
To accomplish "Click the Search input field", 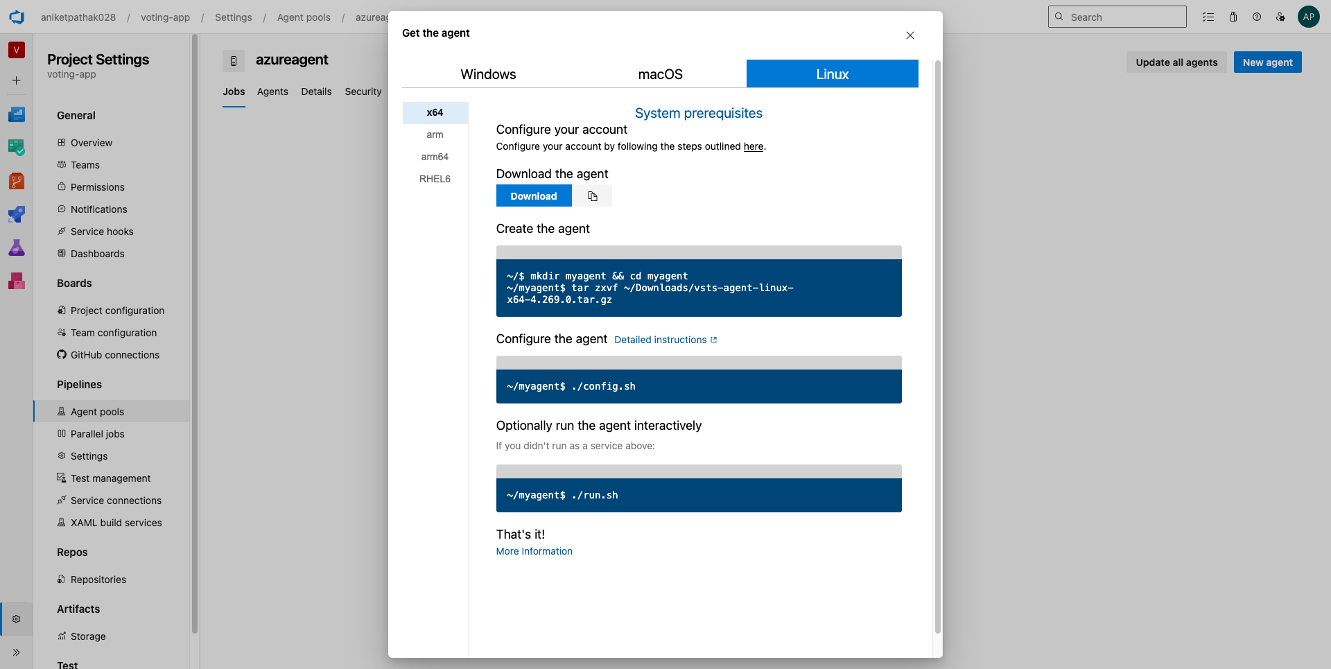I will (x=1124, y=17).
